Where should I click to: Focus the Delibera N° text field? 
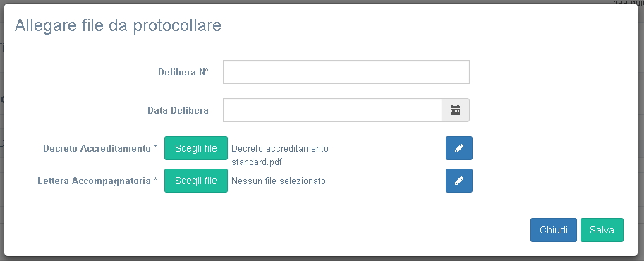[346, 72]
